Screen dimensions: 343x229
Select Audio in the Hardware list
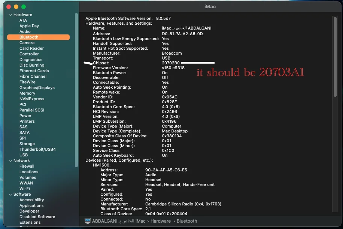[x=25, y=31]
